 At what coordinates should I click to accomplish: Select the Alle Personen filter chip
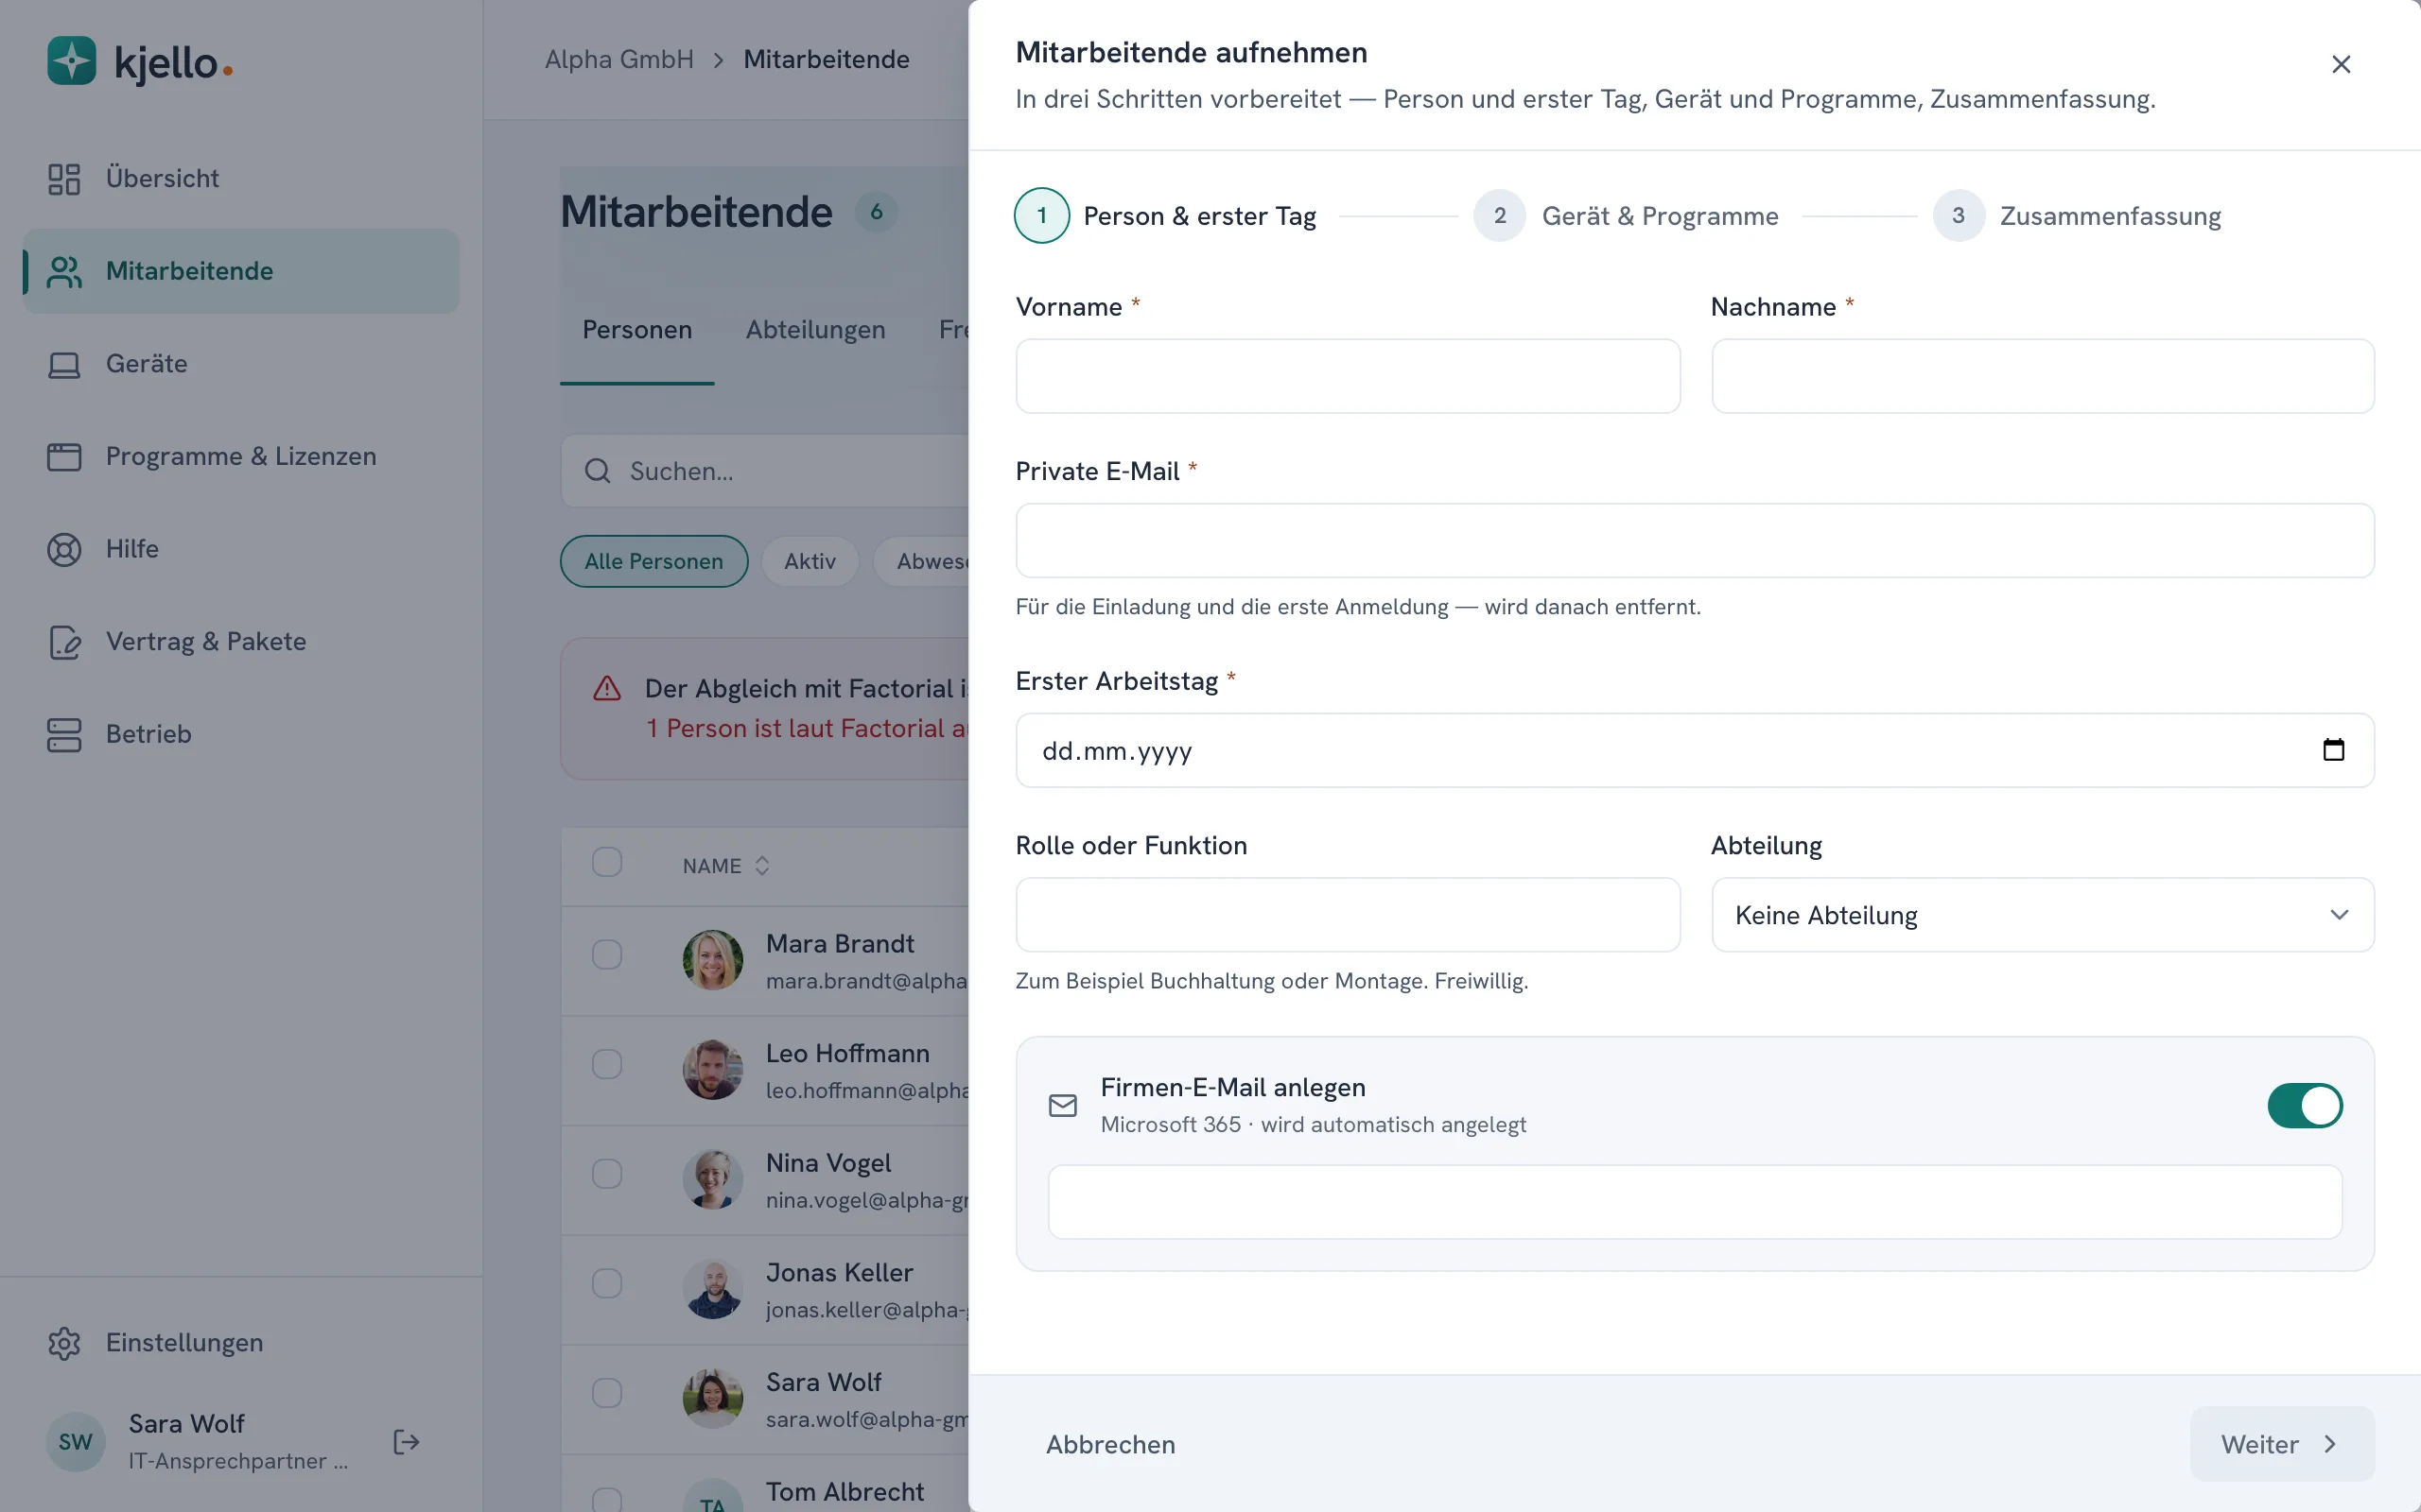coord(654,561)
